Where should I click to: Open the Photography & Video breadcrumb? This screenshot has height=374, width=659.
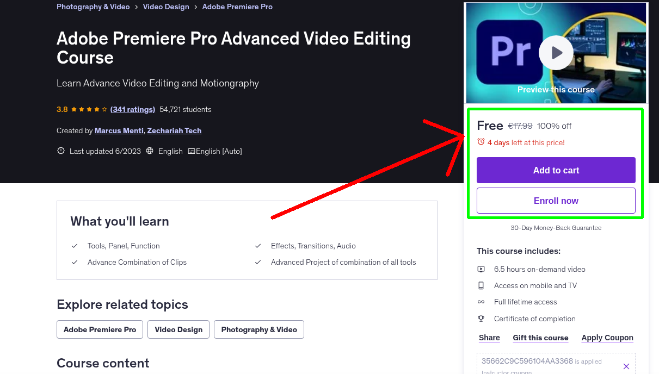93,7
